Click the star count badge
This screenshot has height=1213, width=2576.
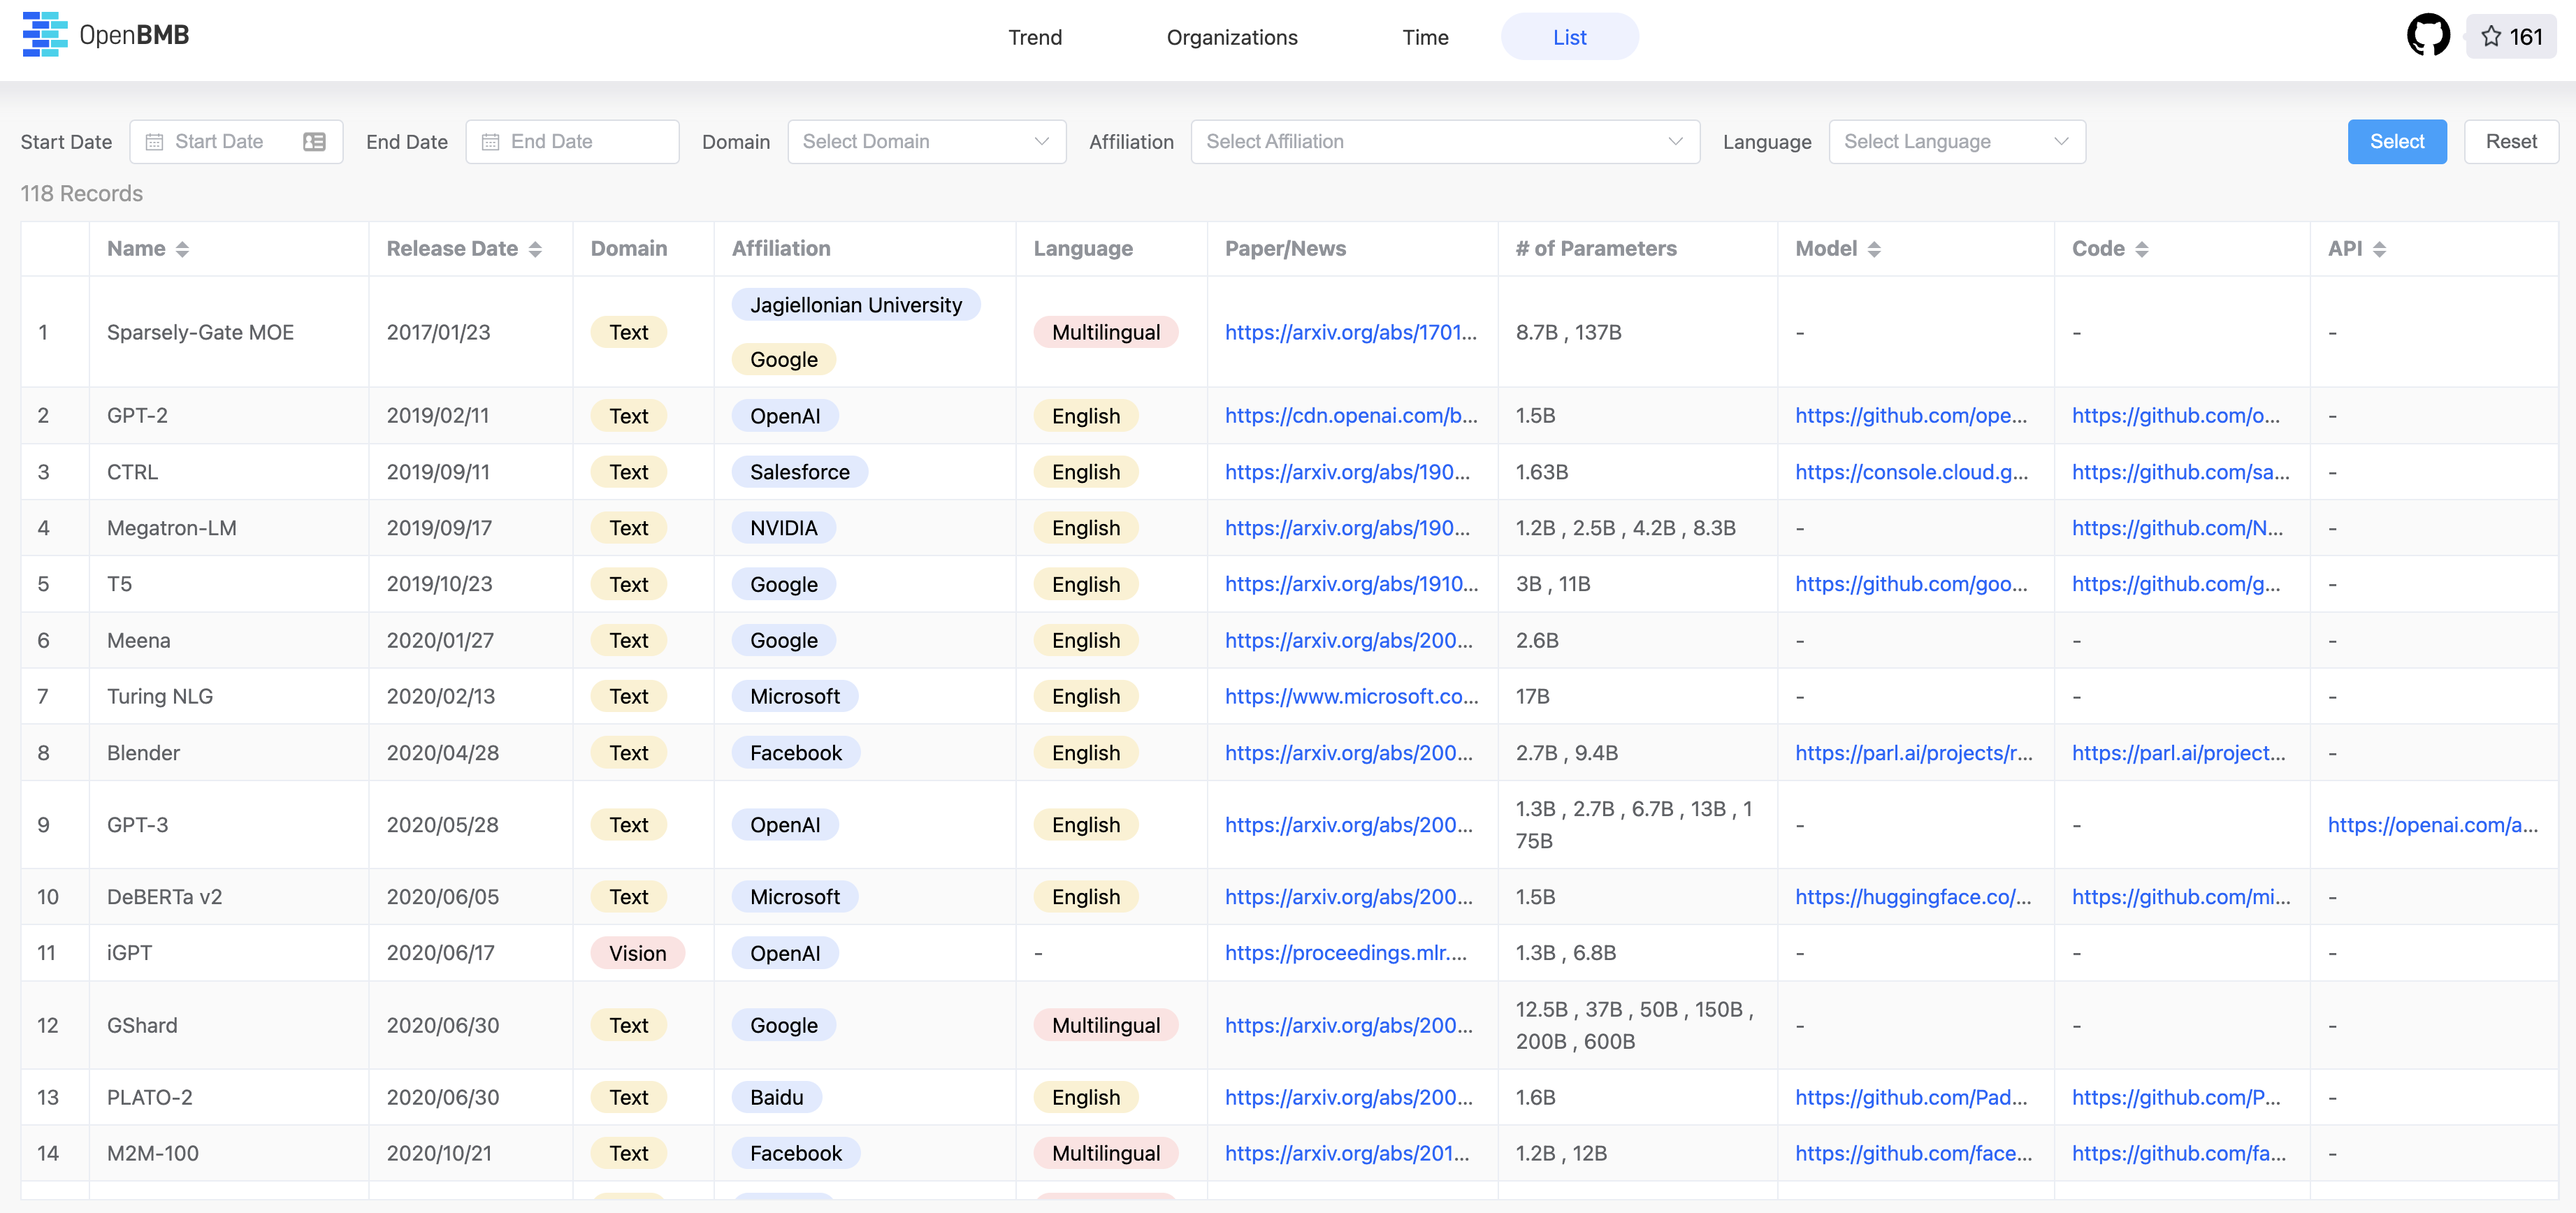(x=2510, y=37)
